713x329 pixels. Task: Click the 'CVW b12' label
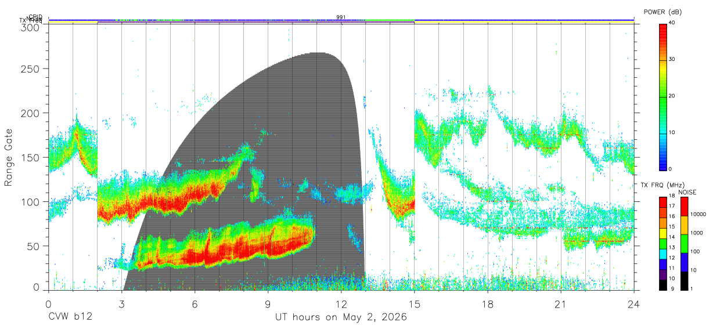point(70,317)
